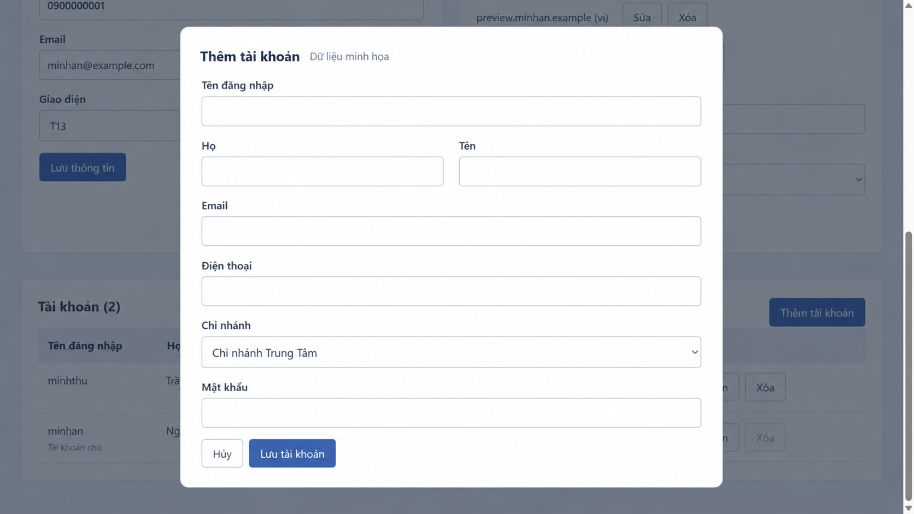Click the minhan username cell
The width and height of the screenshot is (914, 514).
pyautogui.click(x=65, y=431)
